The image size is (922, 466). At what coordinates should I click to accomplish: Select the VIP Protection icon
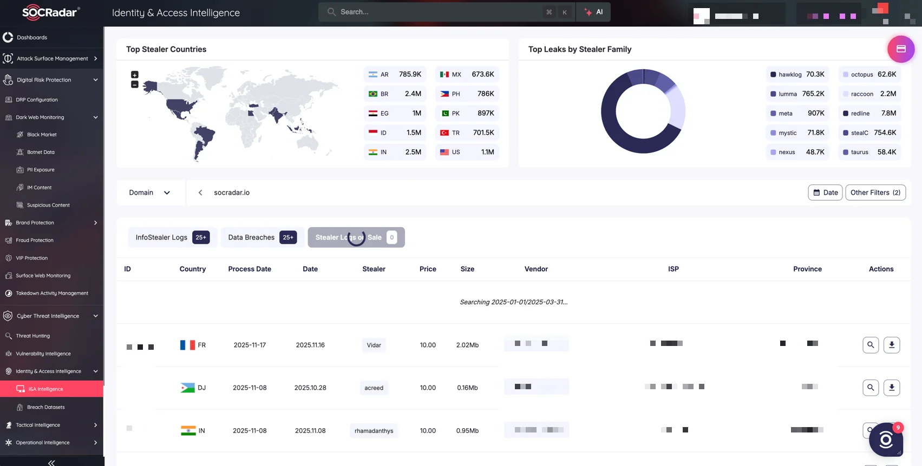coord(8,258)
